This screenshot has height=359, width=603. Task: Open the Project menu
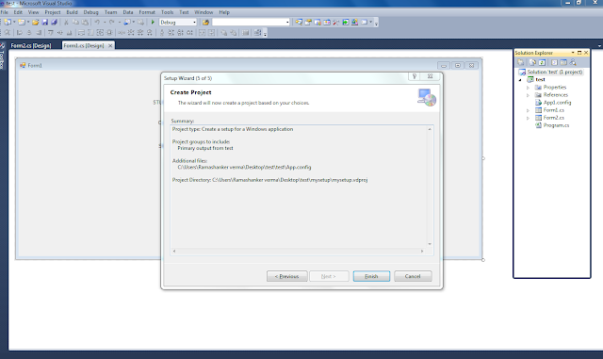53,12
